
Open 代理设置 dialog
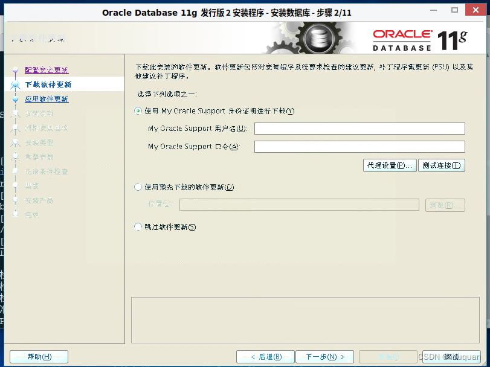pos(389,165)
